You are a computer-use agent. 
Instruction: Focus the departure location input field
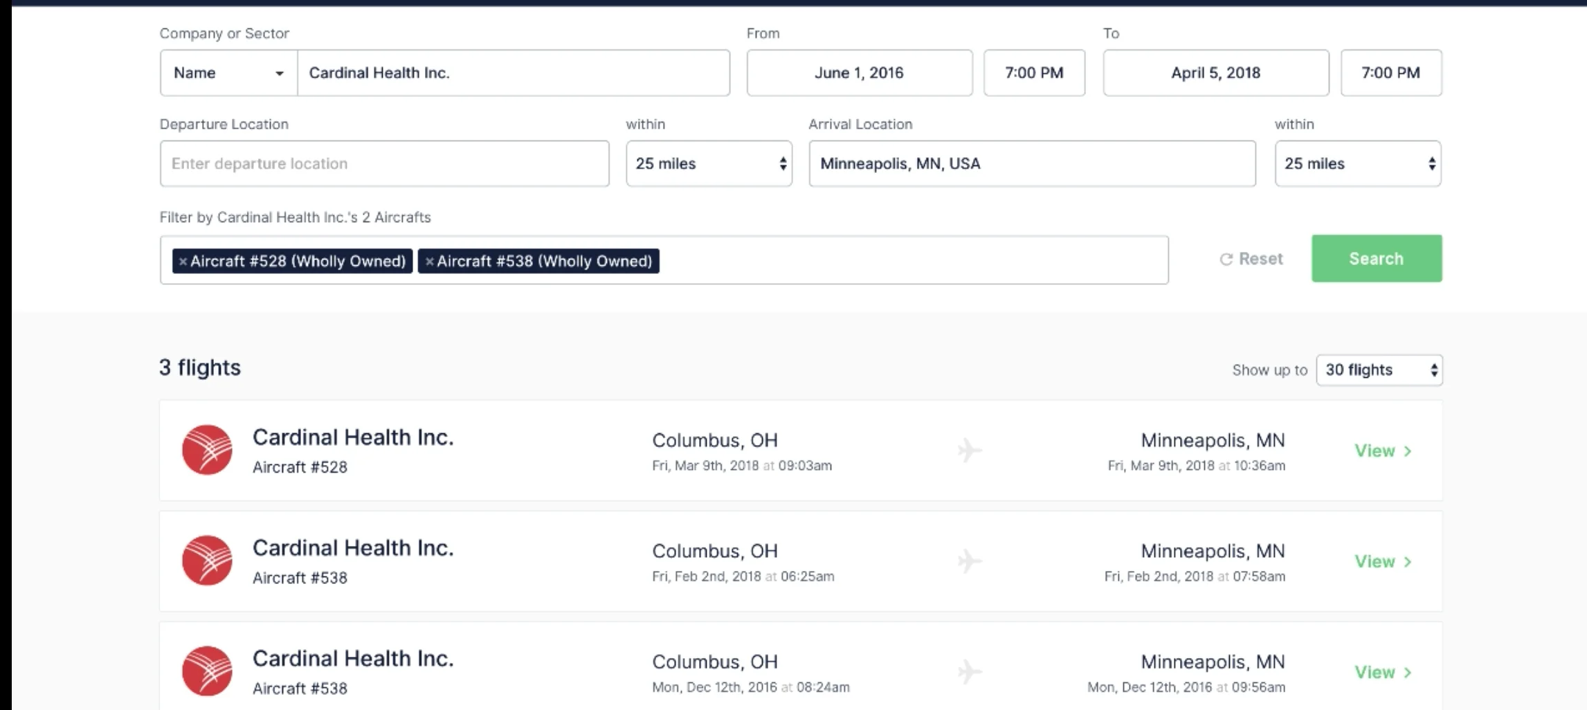(x=384, y=163)
